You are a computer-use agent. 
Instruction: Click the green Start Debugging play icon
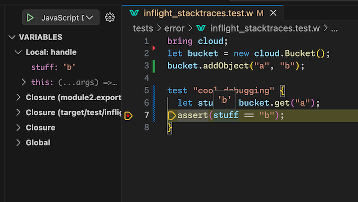pos(30,18)
